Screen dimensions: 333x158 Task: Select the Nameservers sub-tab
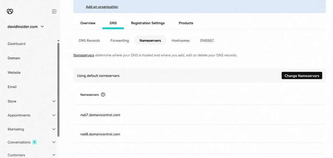tap(150, 40)
